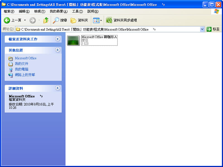Click the 我的電腦 computer icon

11,70
